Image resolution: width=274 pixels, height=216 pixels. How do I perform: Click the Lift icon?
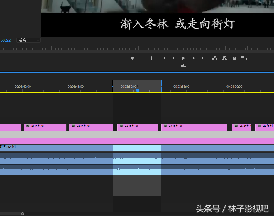[215, 58]
